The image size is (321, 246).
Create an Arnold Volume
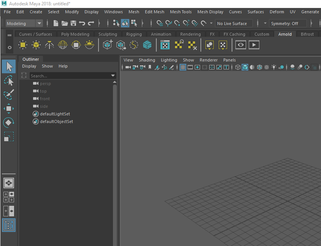pyautogui.click(x=147, y=45)
